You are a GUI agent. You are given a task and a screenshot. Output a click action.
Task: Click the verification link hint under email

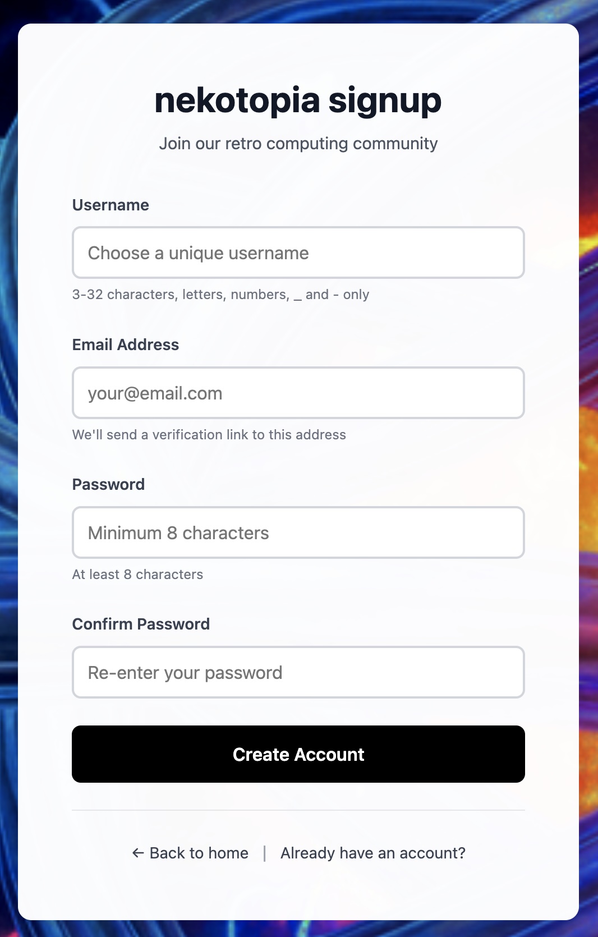click(209, 435)
